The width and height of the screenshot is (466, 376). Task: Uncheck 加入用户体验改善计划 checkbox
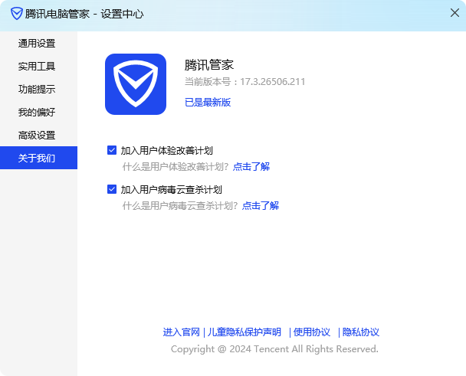[x=112, y=150]
